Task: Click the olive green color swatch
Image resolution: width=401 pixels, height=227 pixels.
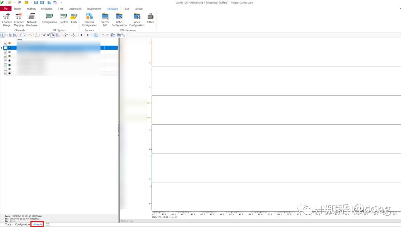Action: click(x=9, y=56)
